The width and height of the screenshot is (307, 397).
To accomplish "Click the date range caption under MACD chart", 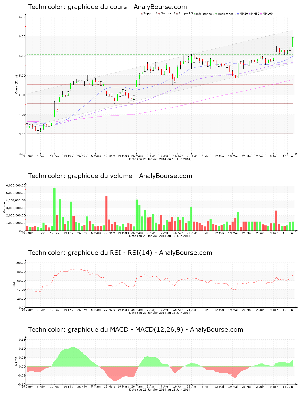I will 160,390.
